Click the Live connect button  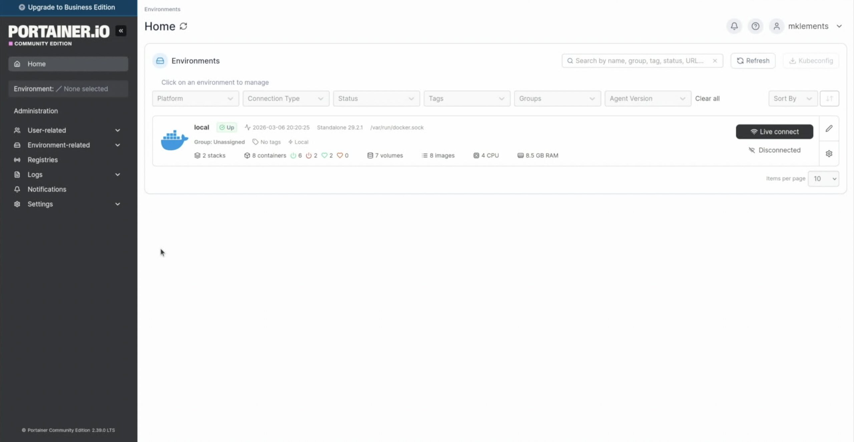pyautogui.click(x=774, y=132)
